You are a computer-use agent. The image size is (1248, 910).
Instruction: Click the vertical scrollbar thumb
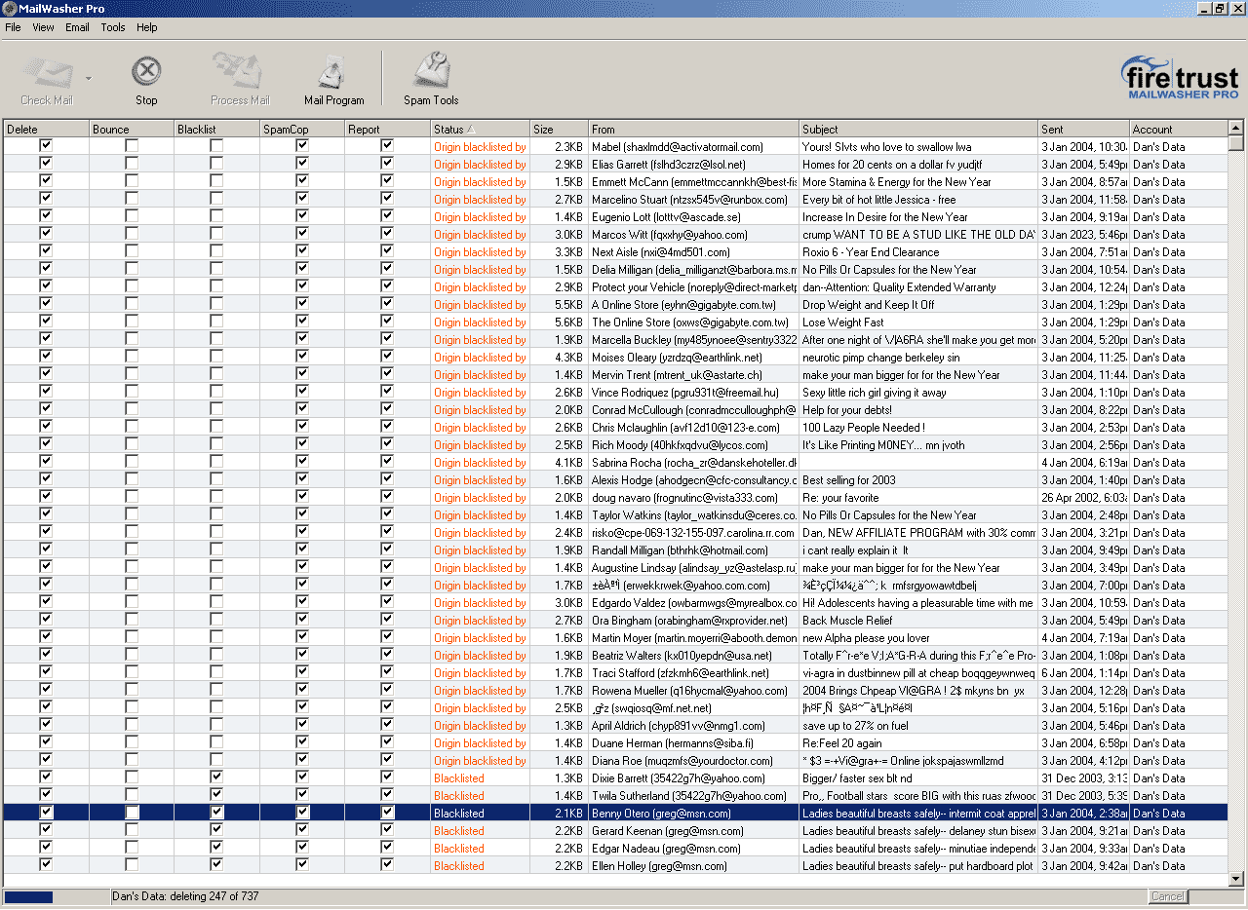coord(1236,144)
